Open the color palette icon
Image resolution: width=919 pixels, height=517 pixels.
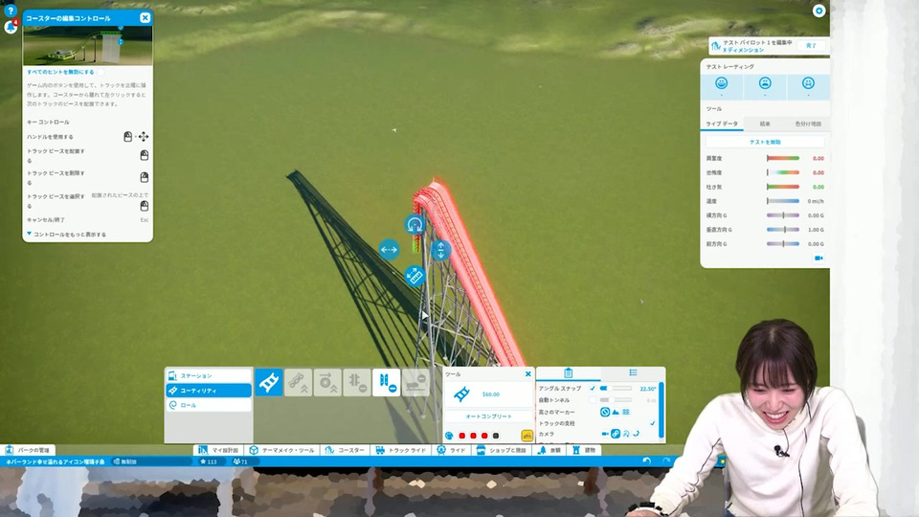pyautogui.click(x=449, y=436)
